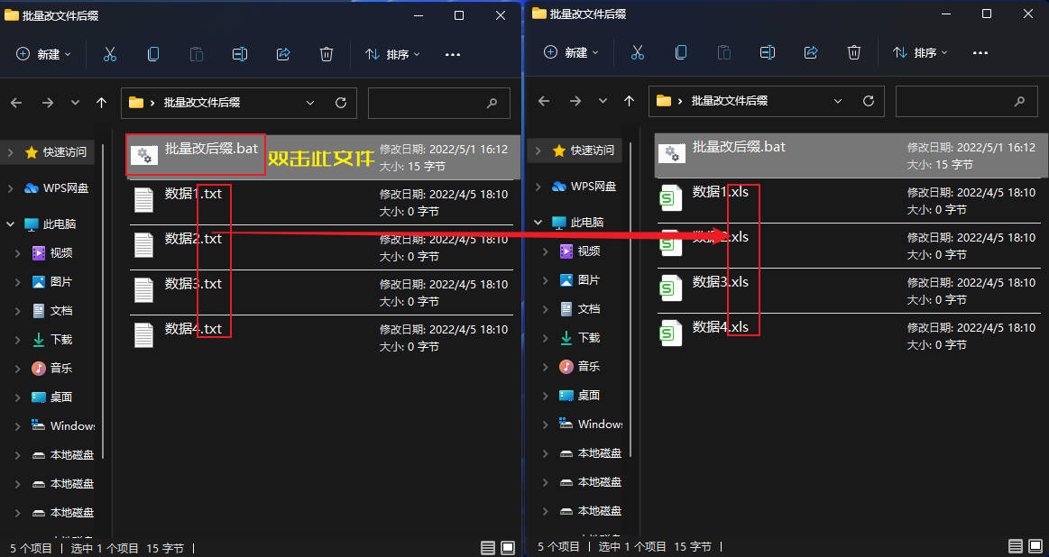Click the Rename icon in the right toolbar
Viewport: 1049px width, 557px height.
click(x=768, y=53)
